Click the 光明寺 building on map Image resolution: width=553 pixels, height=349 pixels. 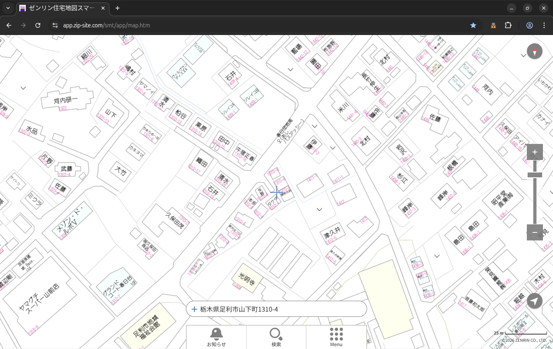tap(247, 279)
